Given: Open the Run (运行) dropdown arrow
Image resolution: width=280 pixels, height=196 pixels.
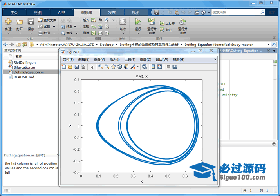Looking at the screenshot, I should coord(138,33).
